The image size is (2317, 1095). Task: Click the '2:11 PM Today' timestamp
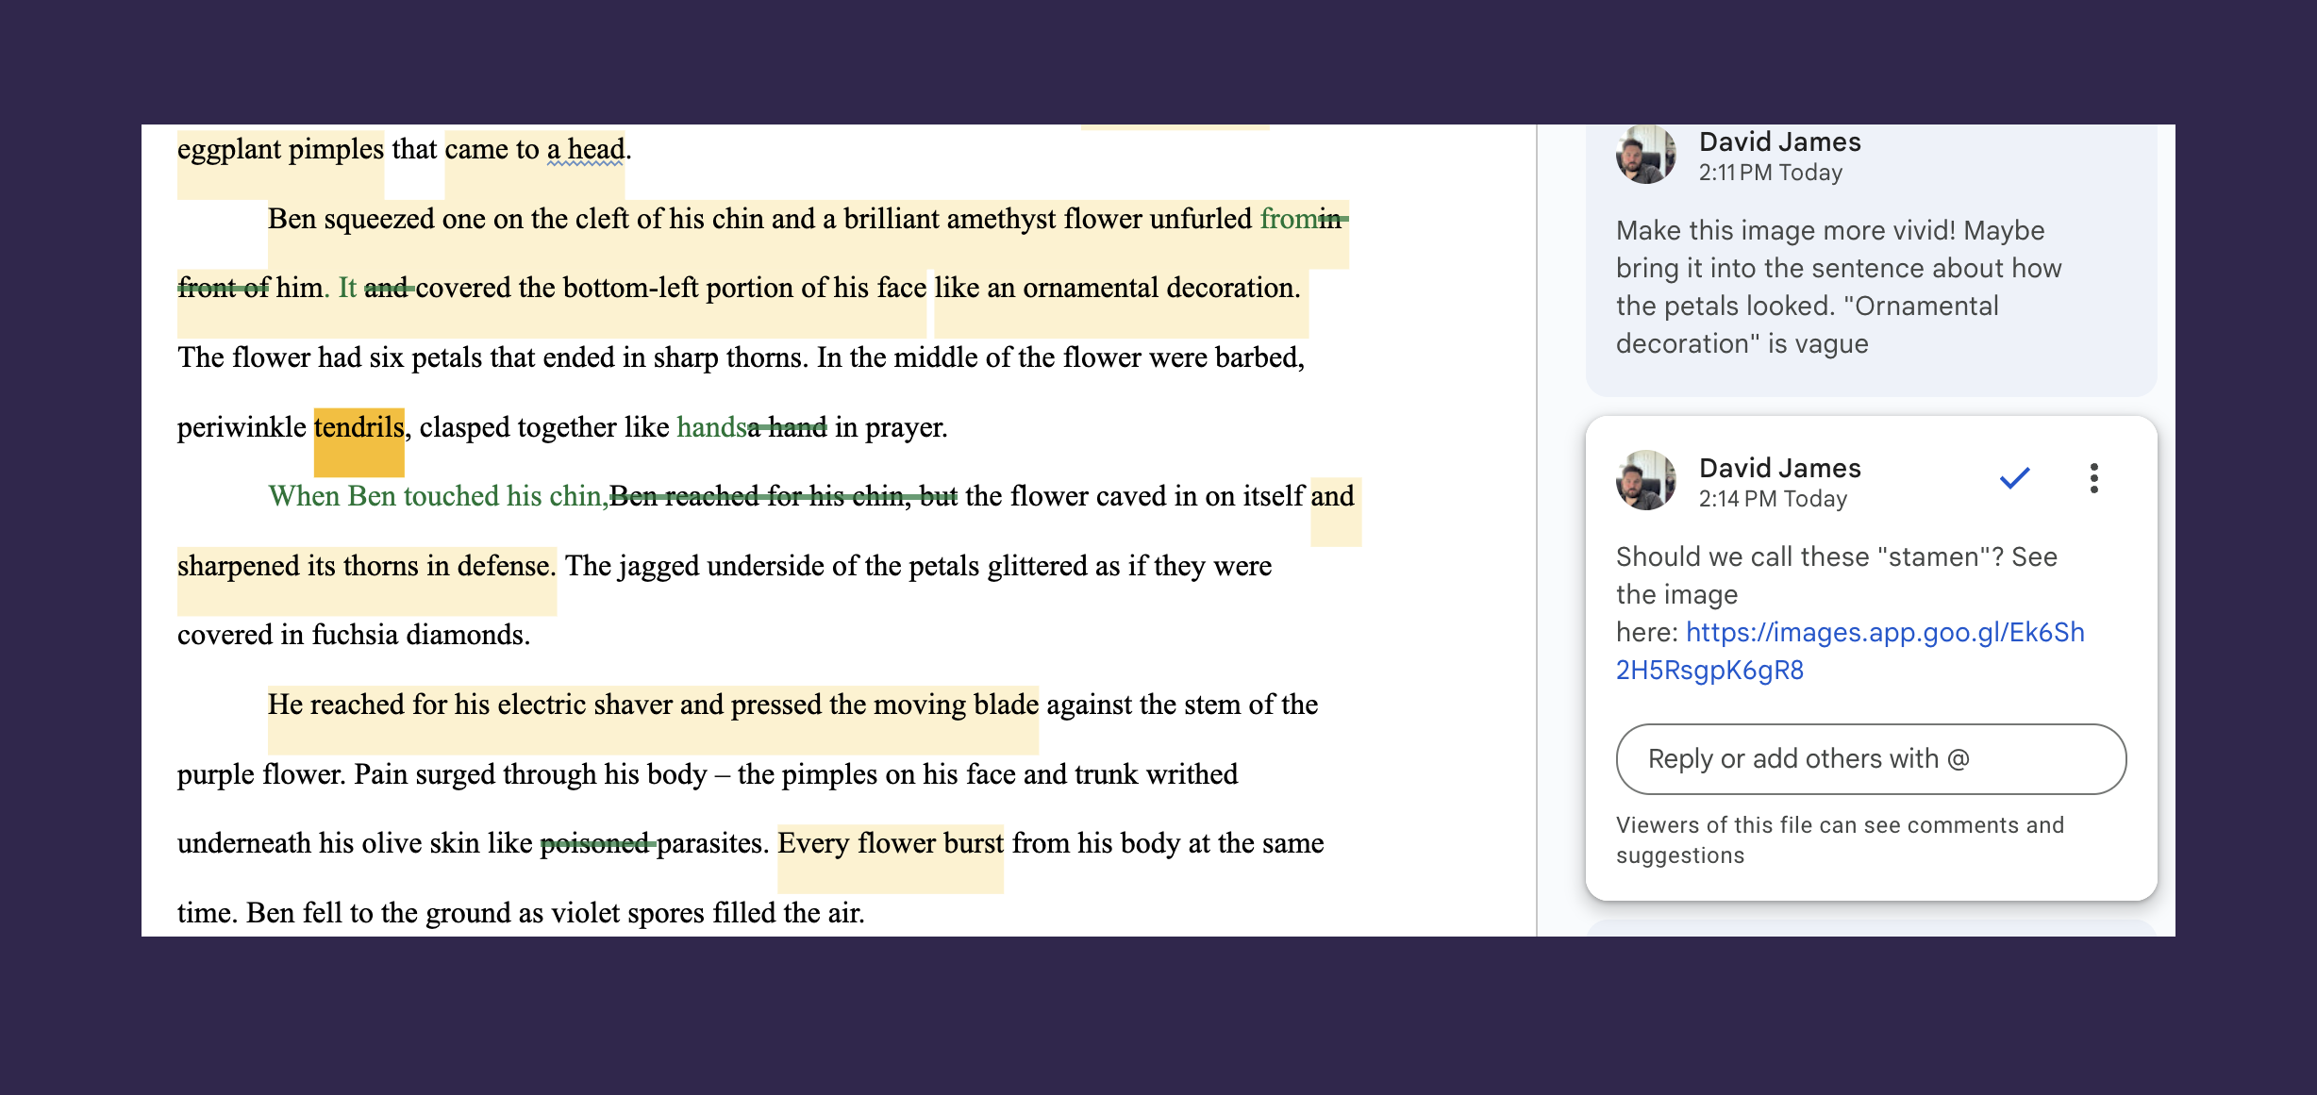(1771, 173)
